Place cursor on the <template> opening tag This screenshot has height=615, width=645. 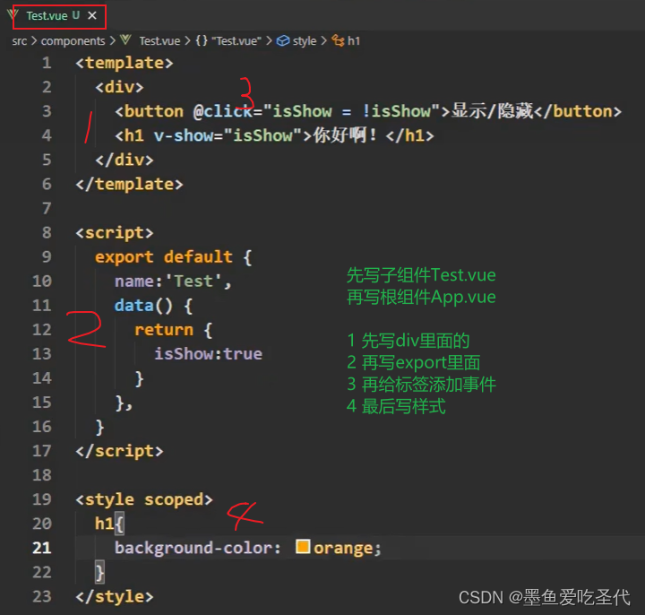tap(125, 63)
